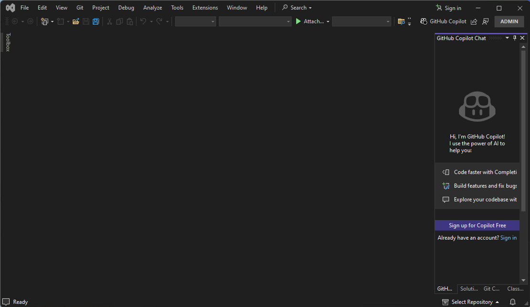This screenshot has width=530, height=307.
Task: Open the Project menu
Action: click(x=101, y=8)
